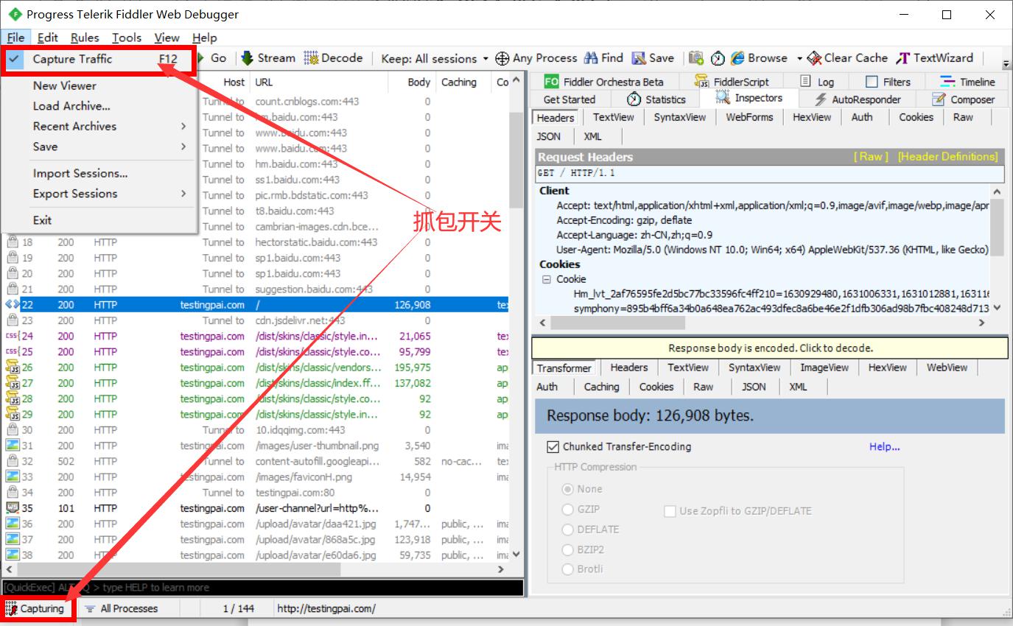Expand the Keep: All sessions dropdown
The image size is (1013, 626).
coord(486,59)
